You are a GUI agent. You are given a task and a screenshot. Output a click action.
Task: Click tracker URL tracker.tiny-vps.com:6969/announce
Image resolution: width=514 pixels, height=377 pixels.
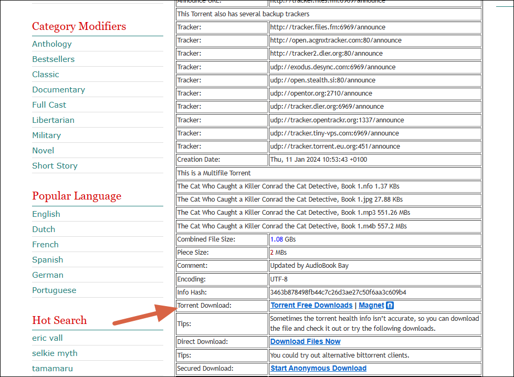[334, 133]
